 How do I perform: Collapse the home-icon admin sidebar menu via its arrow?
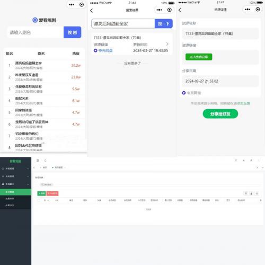[28, 184]
